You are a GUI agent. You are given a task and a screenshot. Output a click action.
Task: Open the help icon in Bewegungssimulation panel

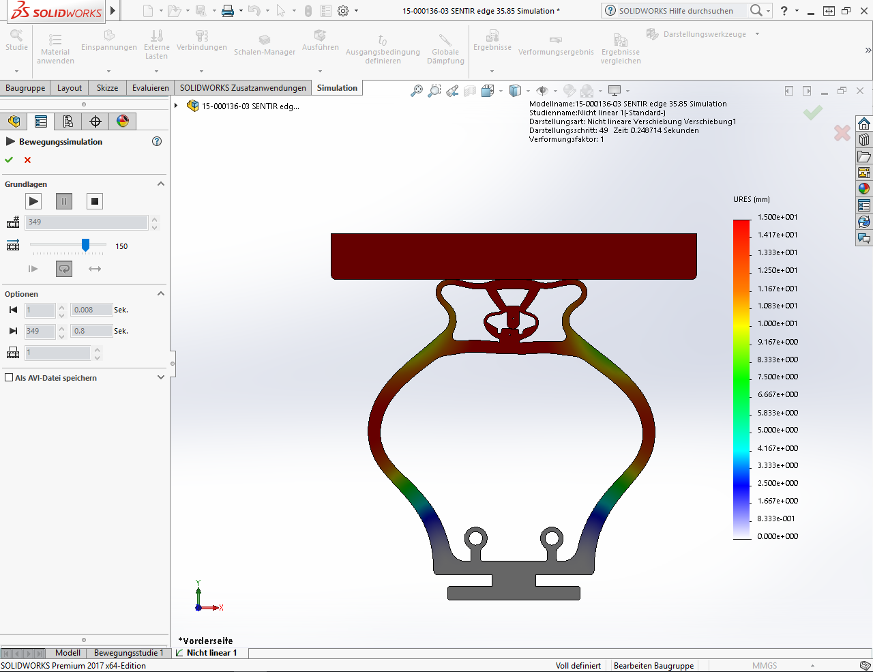pyautogui.click(x=157, y=141)
